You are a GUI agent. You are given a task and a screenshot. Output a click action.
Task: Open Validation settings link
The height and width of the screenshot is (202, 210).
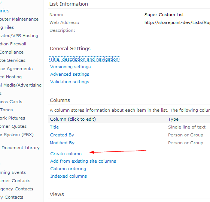[70, 82]
